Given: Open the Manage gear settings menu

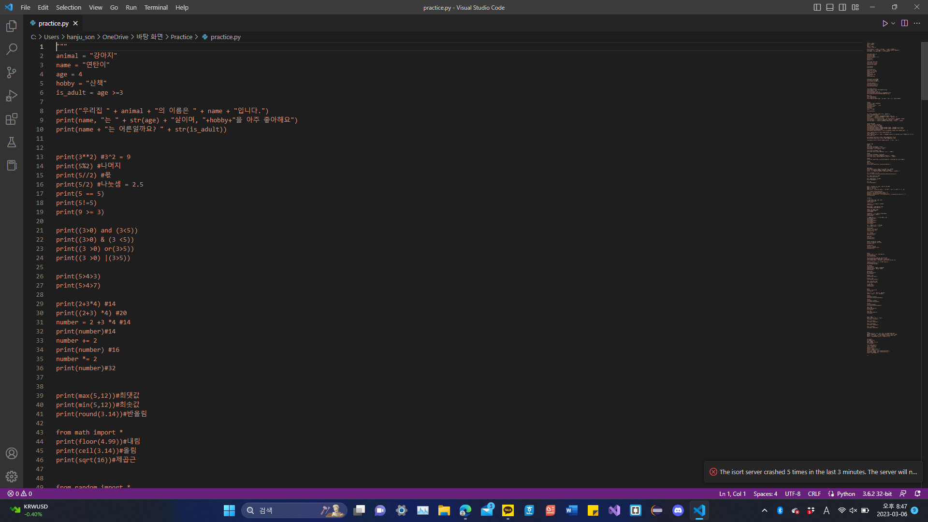Looking at the screenshot, I should point(12,477).
